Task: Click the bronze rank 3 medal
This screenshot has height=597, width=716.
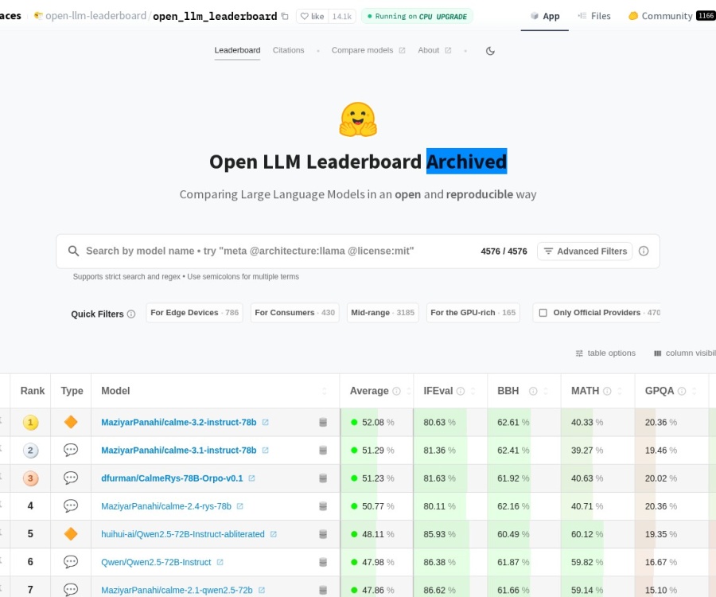Action: [x=30, y=478]
